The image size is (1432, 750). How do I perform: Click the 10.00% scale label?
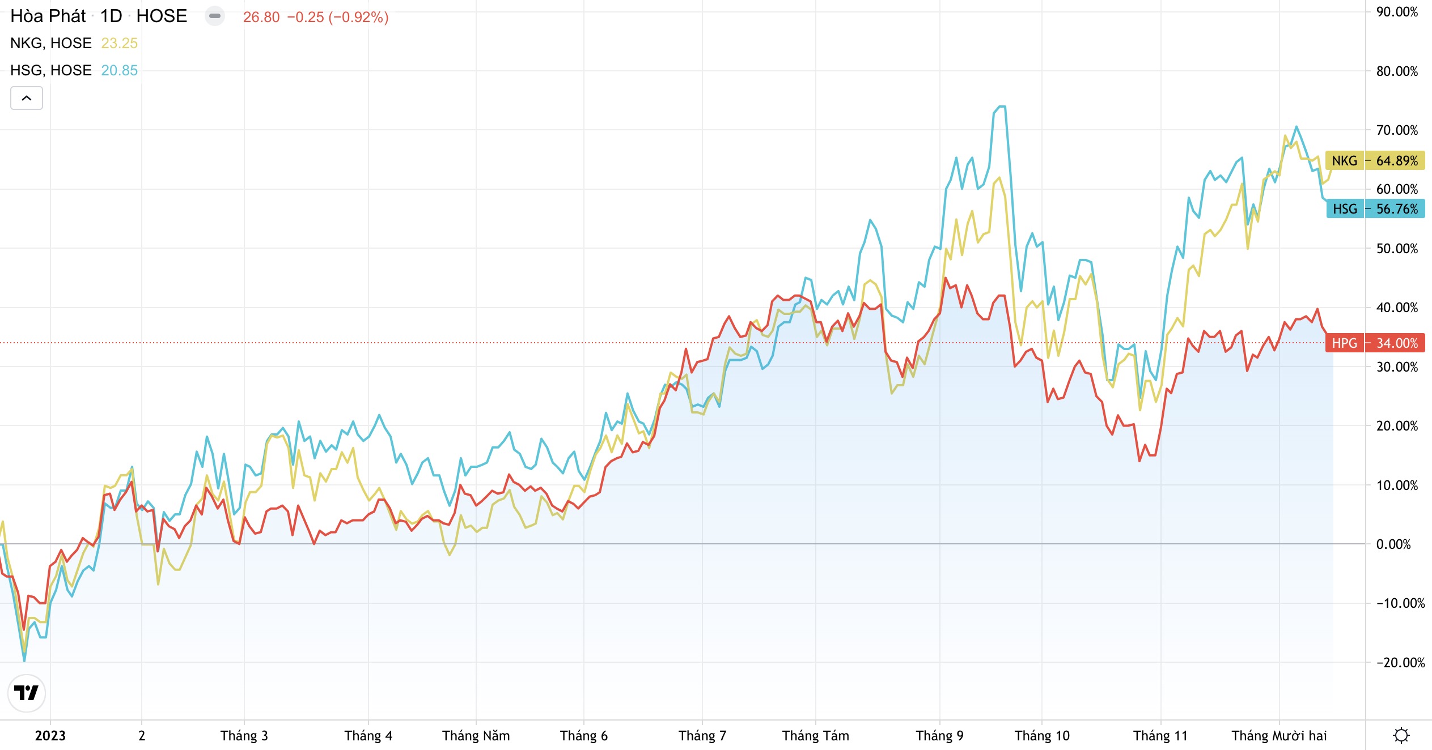point(1397,485)
